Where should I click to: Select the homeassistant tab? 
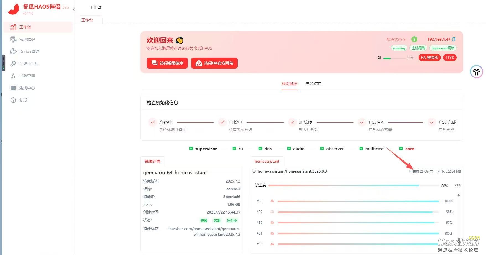[267, 161]
